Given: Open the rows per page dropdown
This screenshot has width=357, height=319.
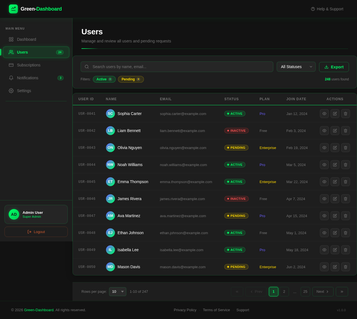Looking at the screenshot, I should pyautogui.click(x=118, y=292).
